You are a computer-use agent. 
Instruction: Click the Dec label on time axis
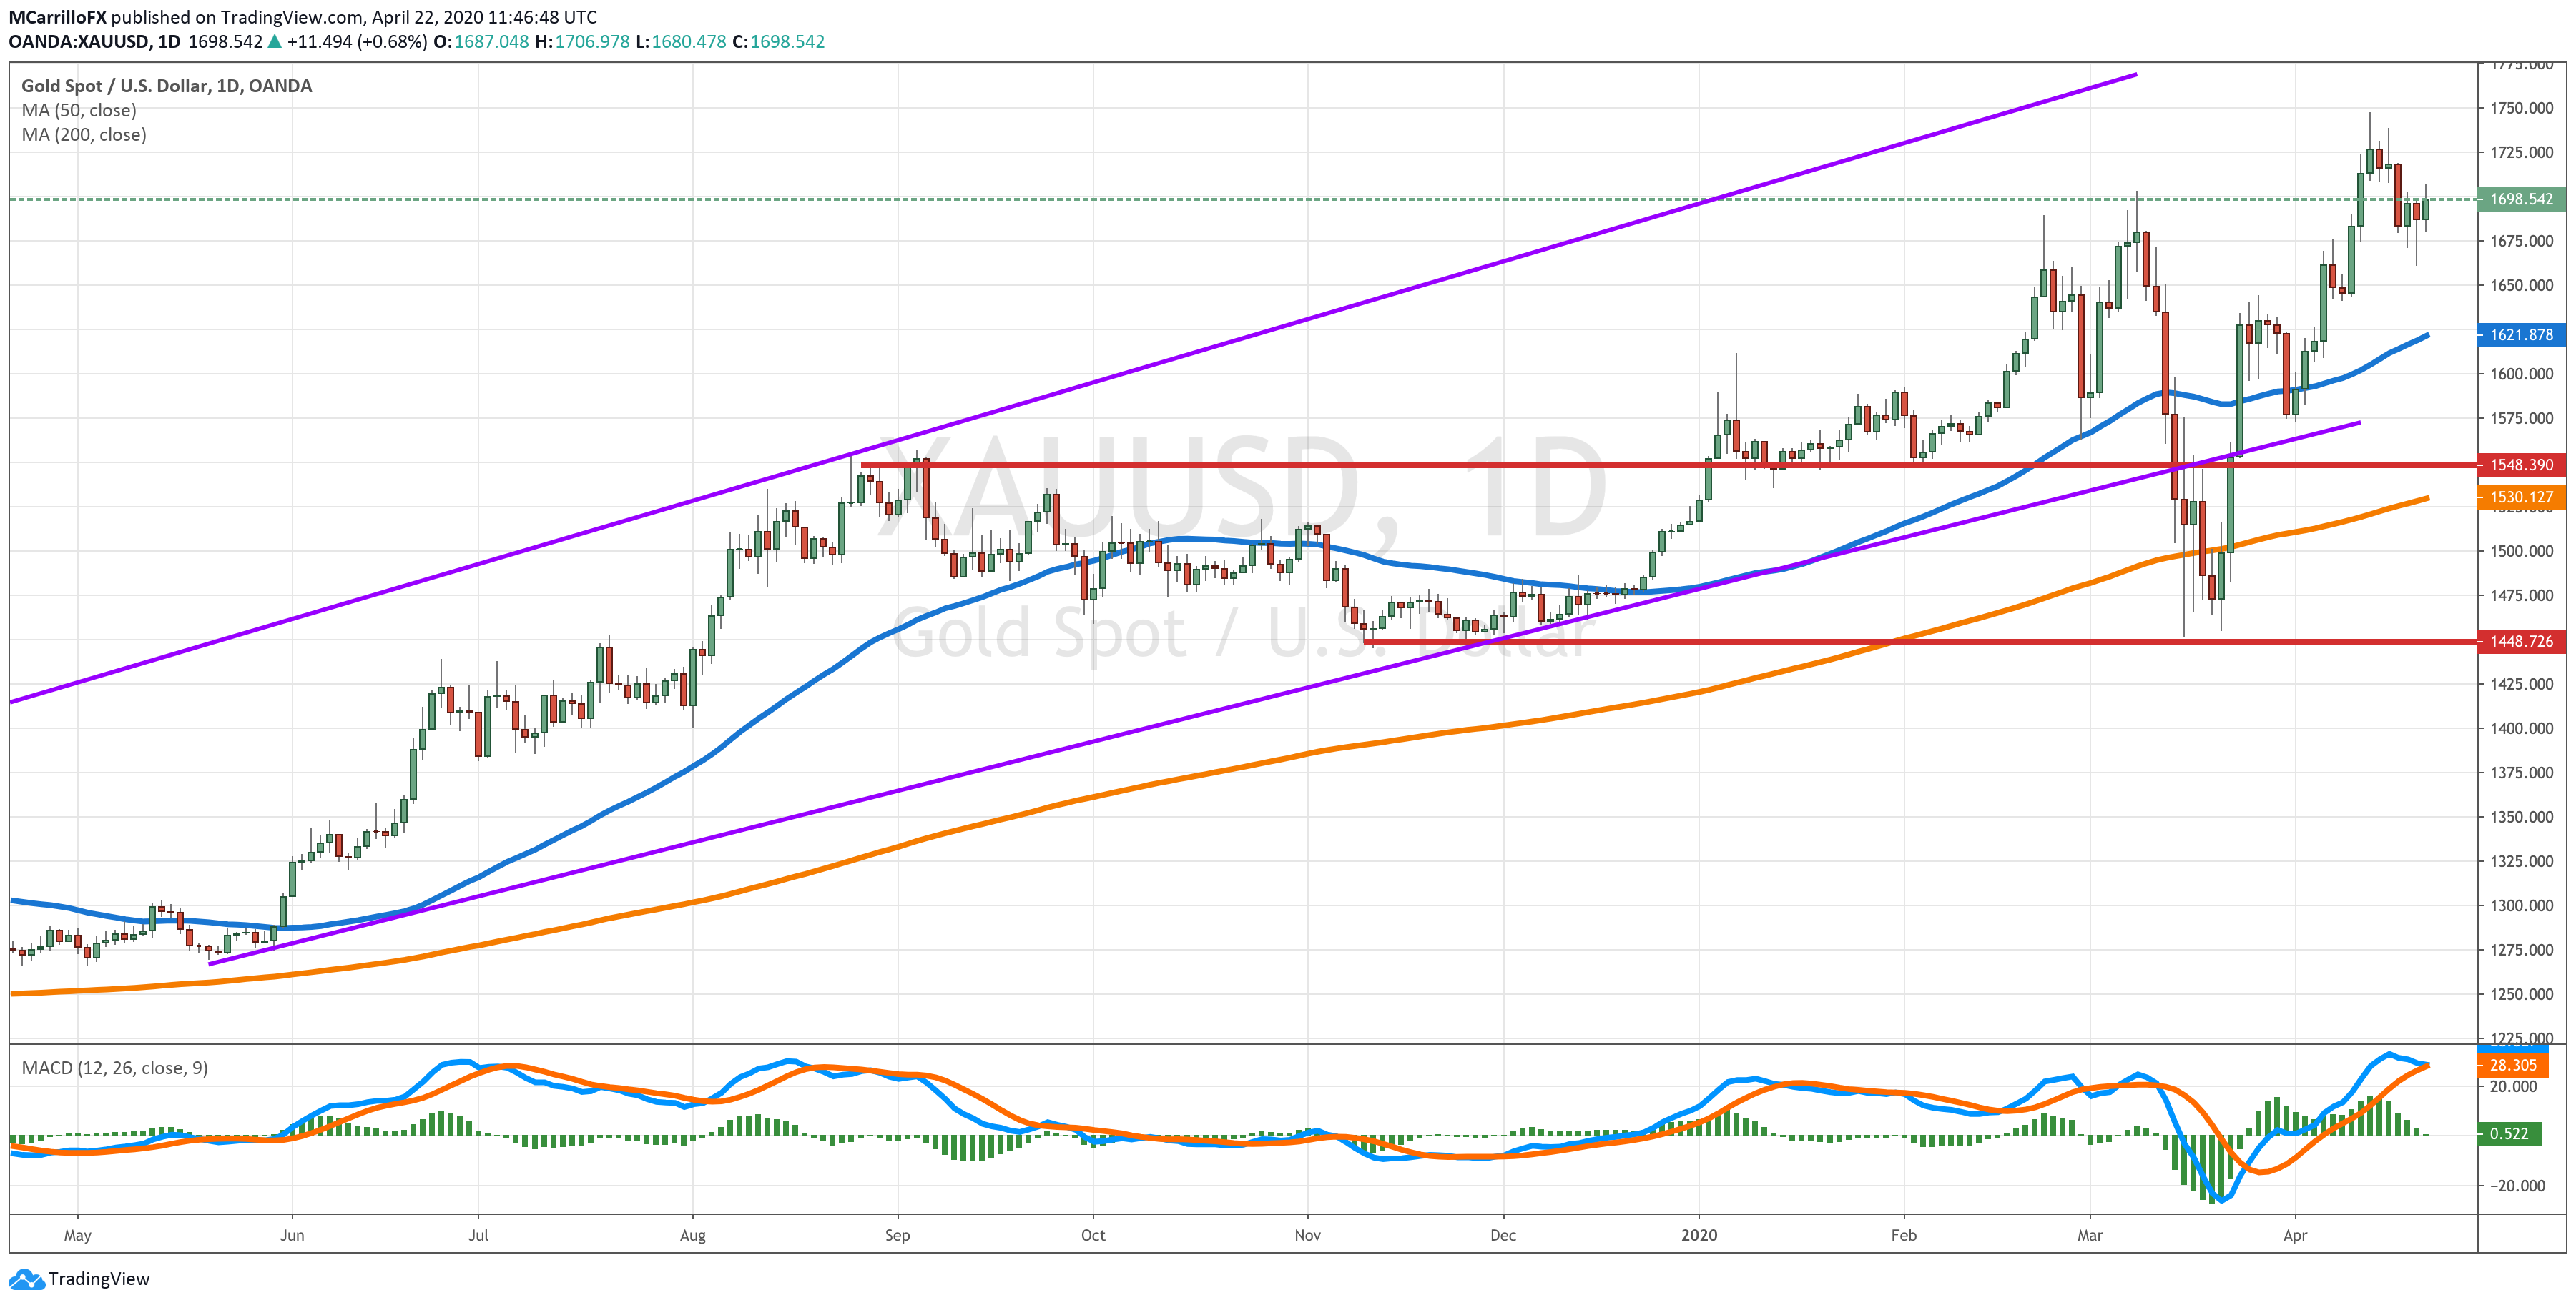click(x=1502, y=1235)
